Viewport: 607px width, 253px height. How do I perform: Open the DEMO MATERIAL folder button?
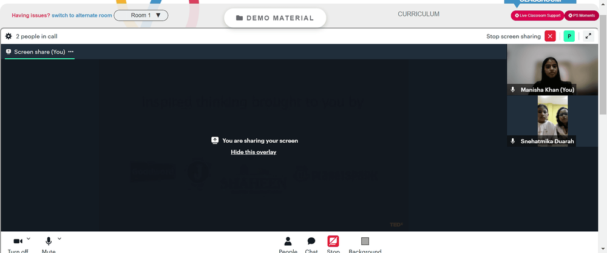(x=275, y=18)
